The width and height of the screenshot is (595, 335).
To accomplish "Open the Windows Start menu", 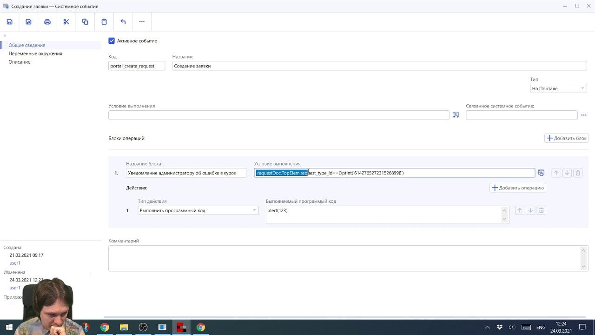I will tap(9, 328).
